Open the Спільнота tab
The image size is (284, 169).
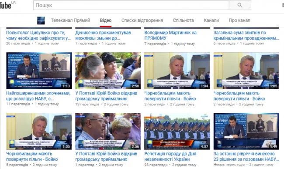184,20
